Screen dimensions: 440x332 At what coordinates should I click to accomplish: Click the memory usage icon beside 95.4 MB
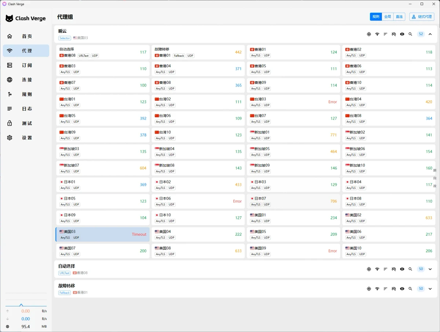click(x=8, y=327)
